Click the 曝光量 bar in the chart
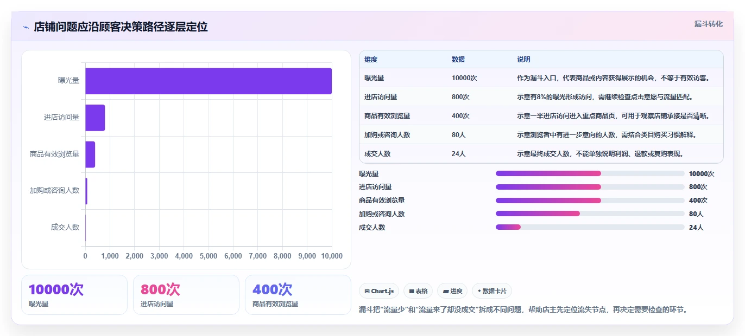Viewport: 745px width, 336px height. [209, 81]
